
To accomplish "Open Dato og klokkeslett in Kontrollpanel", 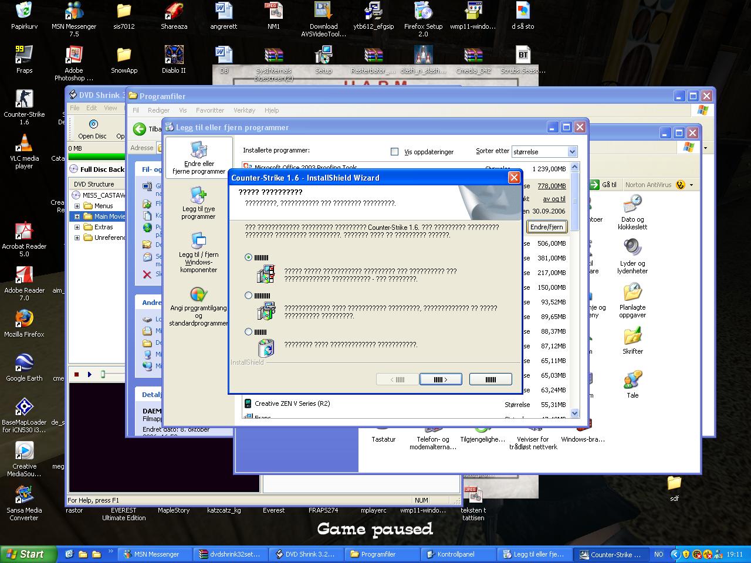I will coord(632,212).
